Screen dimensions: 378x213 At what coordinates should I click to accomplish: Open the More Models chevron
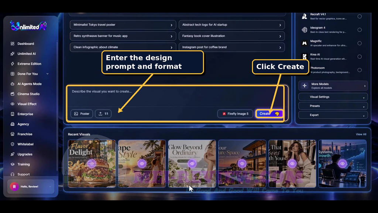click(x=365, y=86)
